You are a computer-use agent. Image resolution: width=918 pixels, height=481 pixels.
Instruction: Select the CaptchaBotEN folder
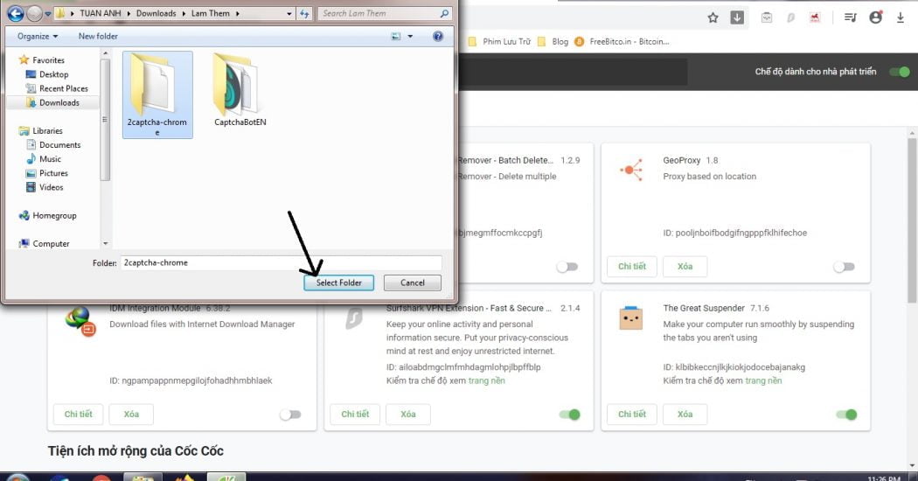click(240, 89)
